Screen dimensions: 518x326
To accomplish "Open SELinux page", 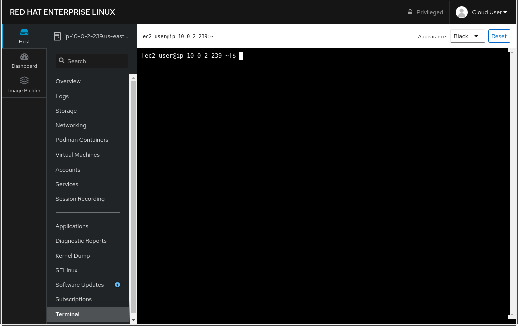I will coord(66,270).
